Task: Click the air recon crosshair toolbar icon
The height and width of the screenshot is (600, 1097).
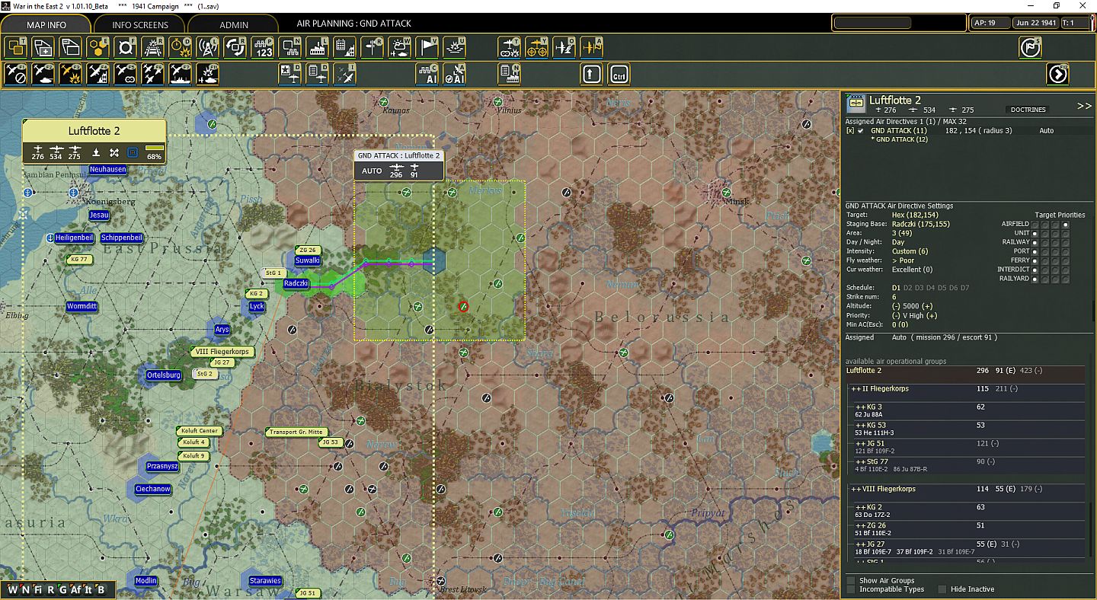Action: point(537,47)
